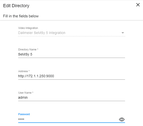
Task: Click the 'Fill in the fields below' text
Action: click(x=21, y=16)
